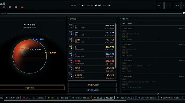Switch language with the South Korea flag icon
This screenshot has width=185, height=103.
click(x=16, y=7)
